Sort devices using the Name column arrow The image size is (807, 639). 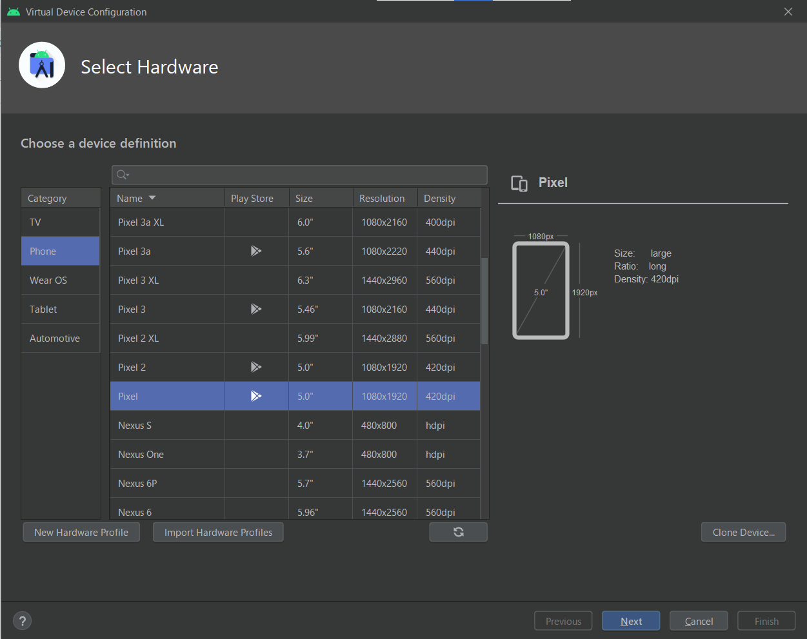(152, 198)
